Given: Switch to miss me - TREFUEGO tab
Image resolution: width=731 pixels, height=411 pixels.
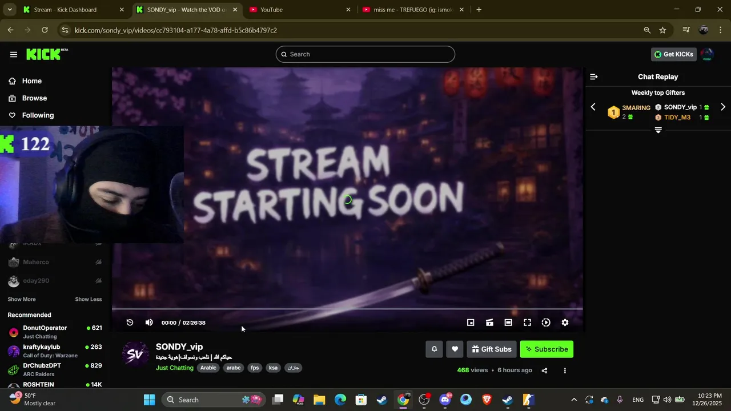Looking at the screenshot, I should tap(414, 10).
